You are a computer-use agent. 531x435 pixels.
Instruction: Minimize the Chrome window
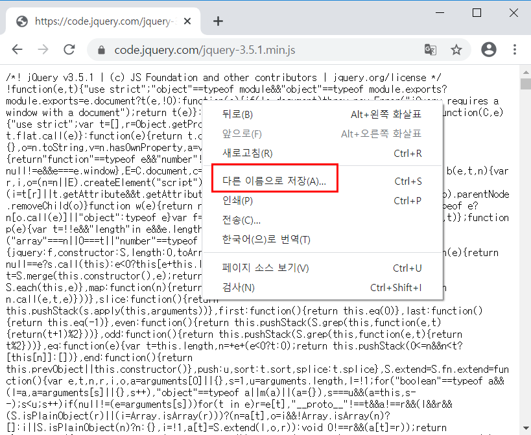[440, 13]
